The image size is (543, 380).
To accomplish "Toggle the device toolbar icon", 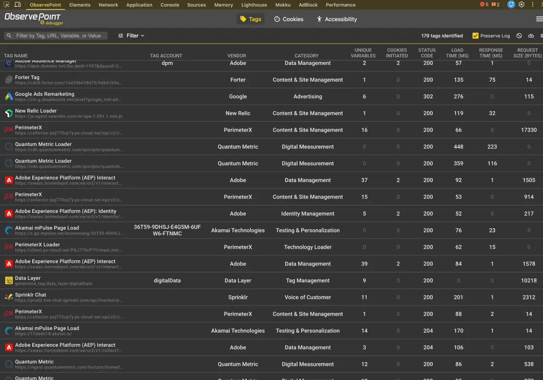I will [x=17, y=5].
